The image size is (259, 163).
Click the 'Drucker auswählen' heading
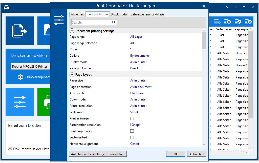point(29,55)
